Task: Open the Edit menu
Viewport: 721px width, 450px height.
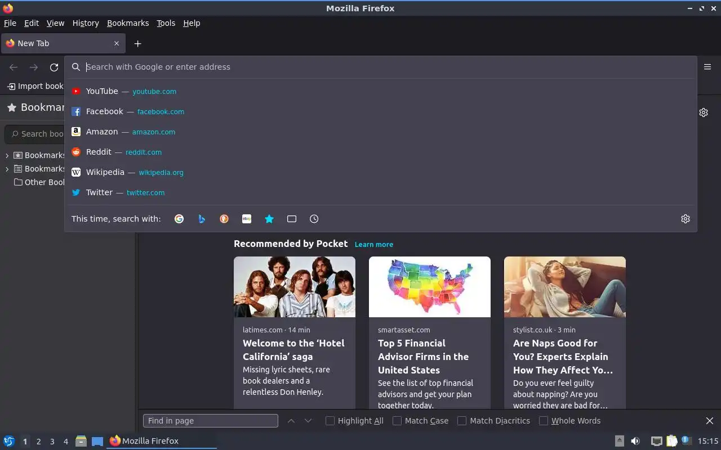Action: (32, 23)
